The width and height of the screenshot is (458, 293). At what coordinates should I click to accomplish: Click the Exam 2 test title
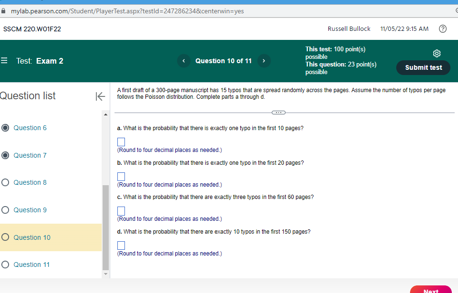[50, 61]
